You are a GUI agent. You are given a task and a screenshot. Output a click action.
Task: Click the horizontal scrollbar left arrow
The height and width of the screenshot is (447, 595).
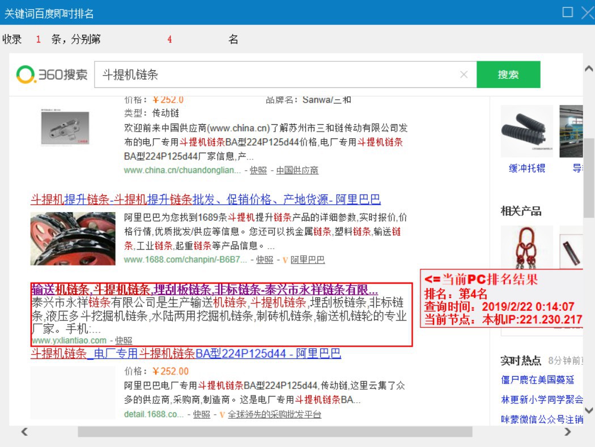(24, 432)
